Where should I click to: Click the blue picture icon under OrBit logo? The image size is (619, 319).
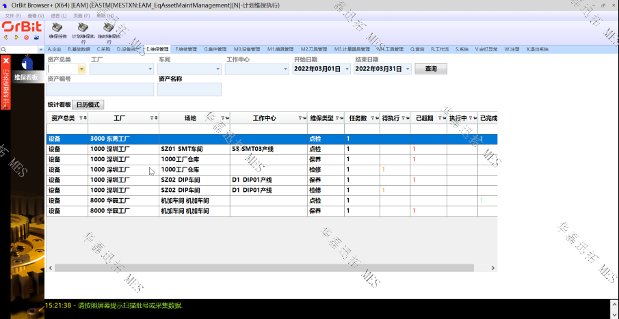click(37, 38)
